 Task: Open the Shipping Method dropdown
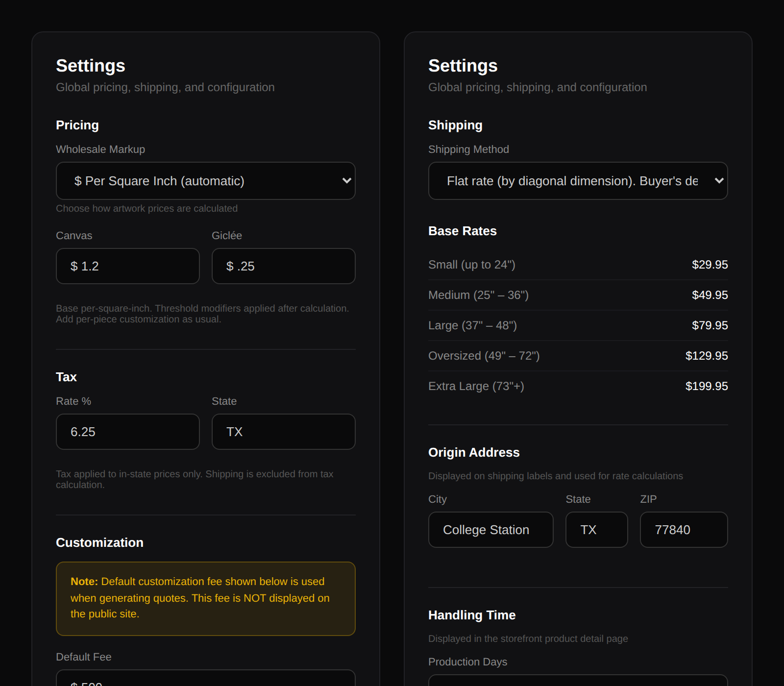578,181
